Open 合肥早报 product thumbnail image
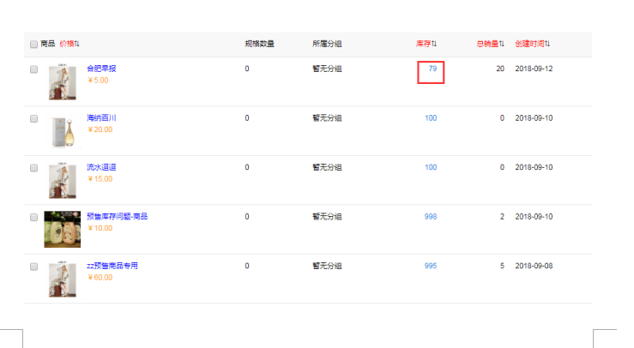The width and height of the screenshot is (634, 348). [x=63, y=81]
